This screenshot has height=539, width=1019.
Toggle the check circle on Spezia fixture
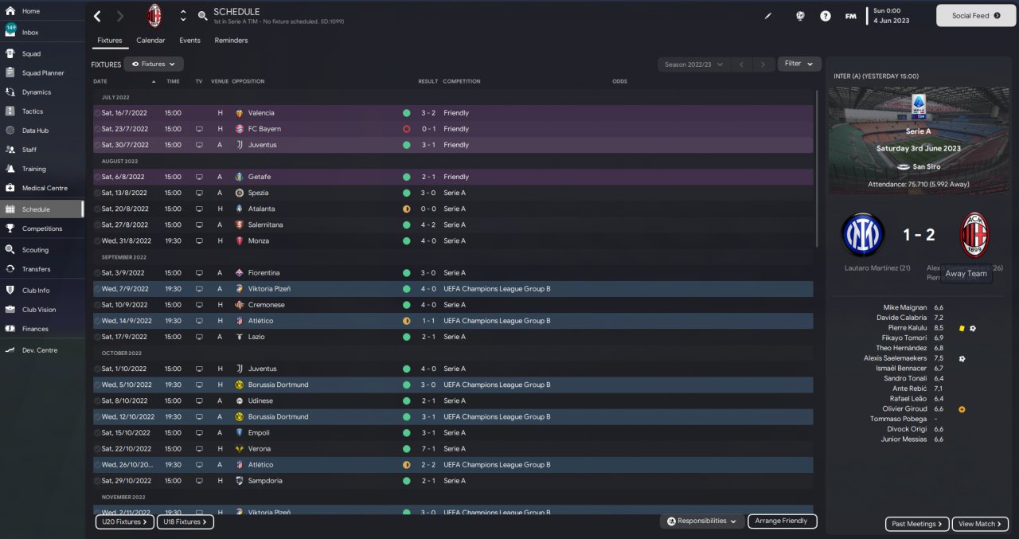tap(97, 193)
